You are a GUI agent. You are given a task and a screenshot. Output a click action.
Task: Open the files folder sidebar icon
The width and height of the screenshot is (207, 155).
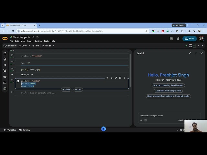pyautogui.click(x=5, y=83)
